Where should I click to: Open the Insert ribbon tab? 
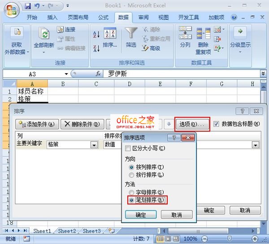pos(52,18)
